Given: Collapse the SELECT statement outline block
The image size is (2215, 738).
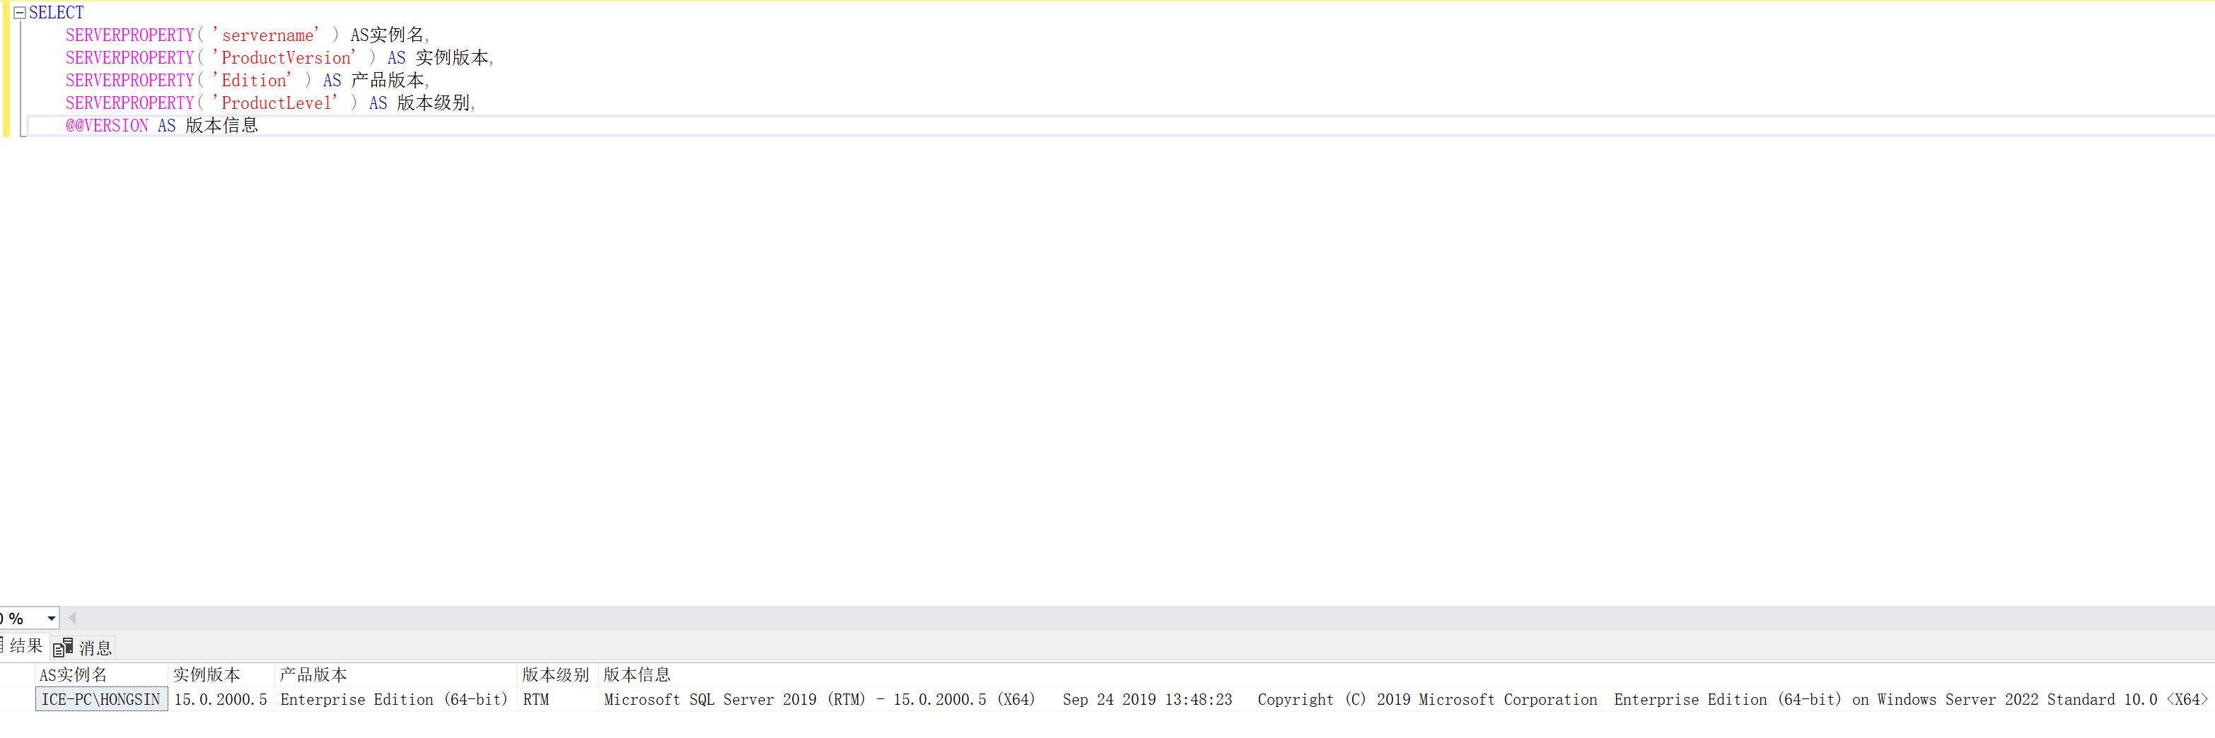Looking at the screenshot, I should click(x=20, y=13).
